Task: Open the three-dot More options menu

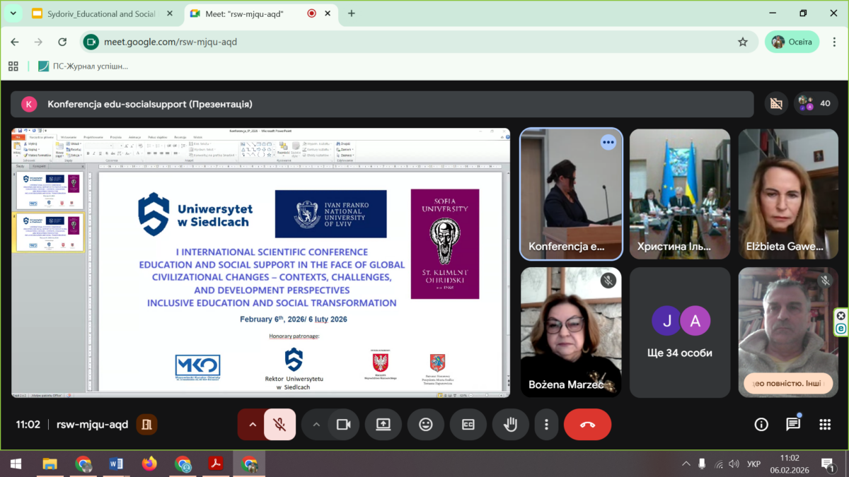Action: (x=546, y=425)
